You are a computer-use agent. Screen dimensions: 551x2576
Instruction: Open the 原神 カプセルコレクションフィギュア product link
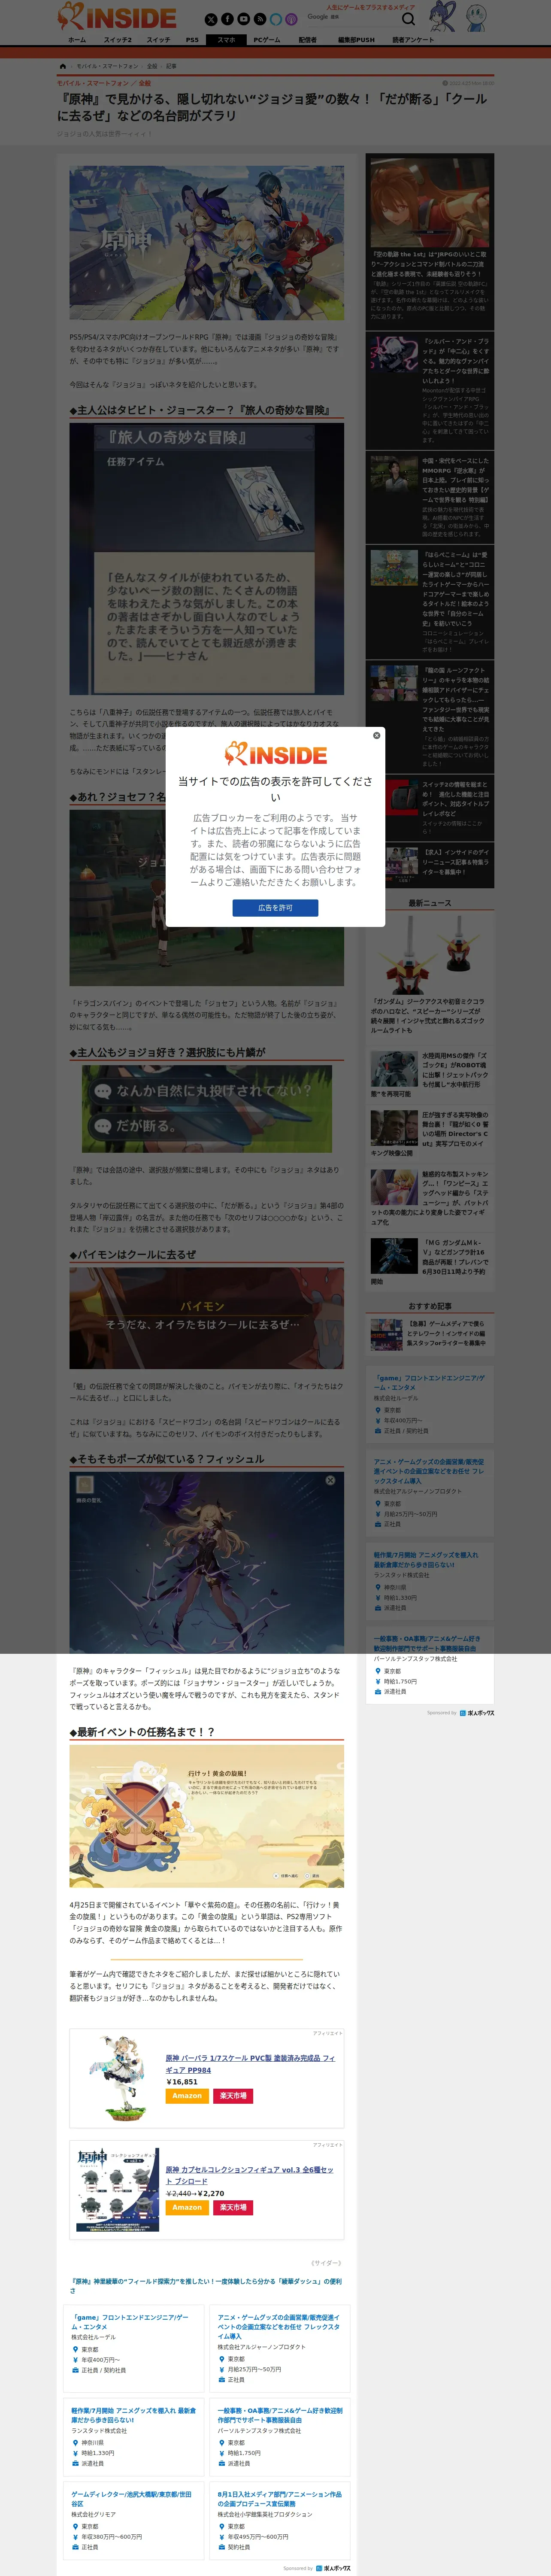click(250, 2175)
